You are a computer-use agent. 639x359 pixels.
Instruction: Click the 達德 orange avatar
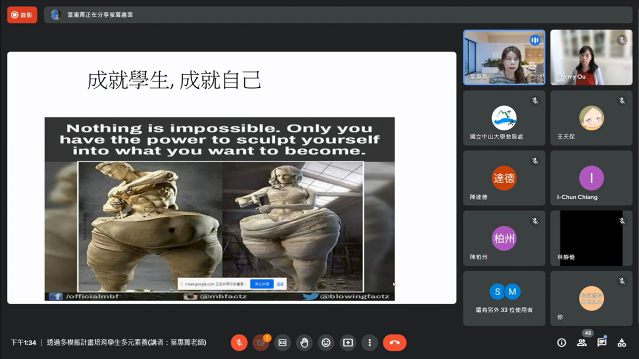[504, 178]
